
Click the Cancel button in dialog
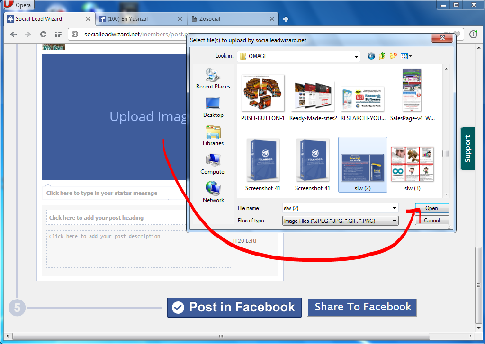(x=432, y=221)
